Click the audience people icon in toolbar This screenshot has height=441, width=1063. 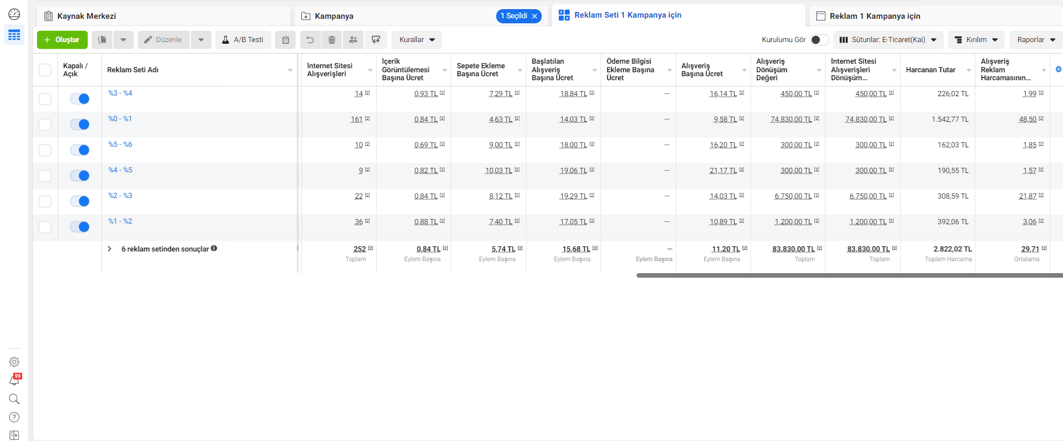(353, 40)
